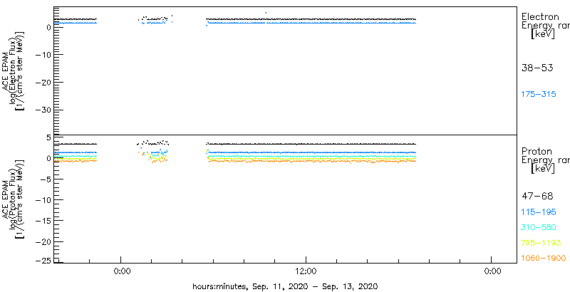The image size is (570, 292).
Task: Click the 795-1193 proton energy legend label
Action: click(x=541, y=243)
